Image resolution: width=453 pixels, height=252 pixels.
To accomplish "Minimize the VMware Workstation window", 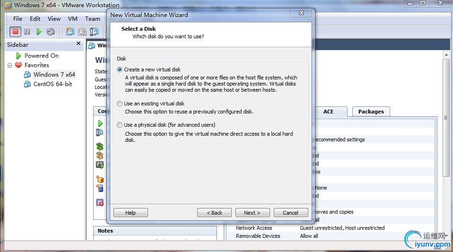I will click(x=410, y=3).
